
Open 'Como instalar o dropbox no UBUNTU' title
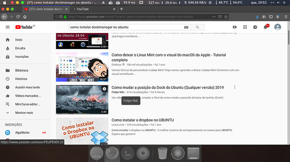point(142,120)
